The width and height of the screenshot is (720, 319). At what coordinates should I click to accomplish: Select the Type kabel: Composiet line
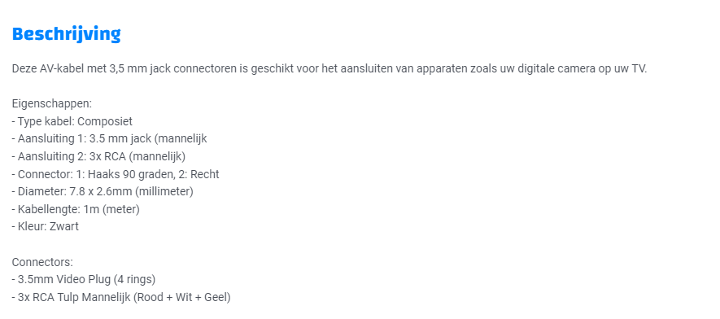(72, 121)
